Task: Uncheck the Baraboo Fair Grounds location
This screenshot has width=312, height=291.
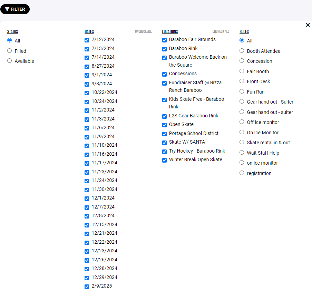Action: click(x=164, y=40)
